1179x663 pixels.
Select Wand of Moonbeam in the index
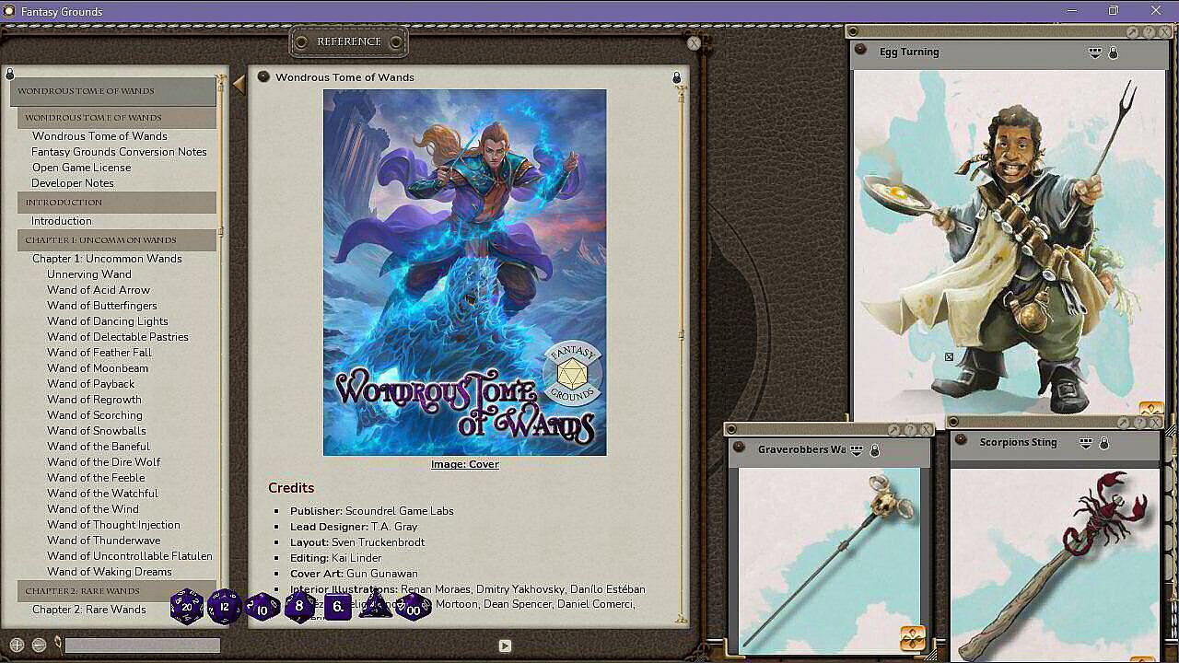(x=98, y=368)
